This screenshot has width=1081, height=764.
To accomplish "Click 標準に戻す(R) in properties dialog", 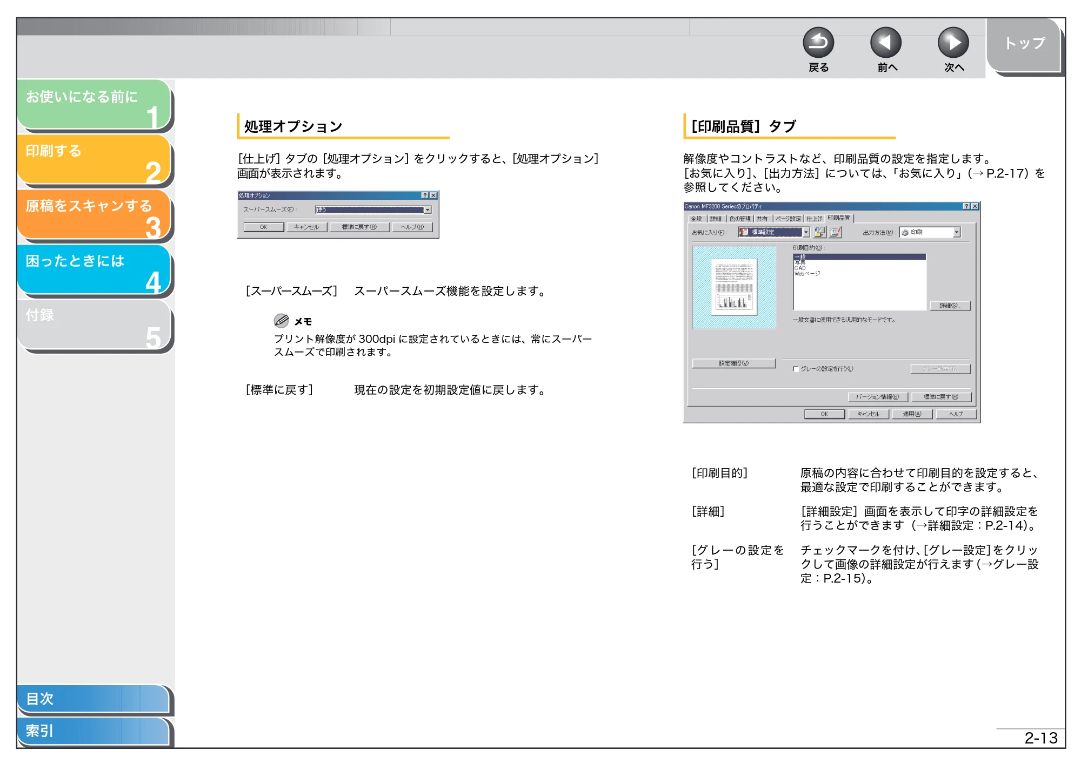I will (x=940, y=397).
